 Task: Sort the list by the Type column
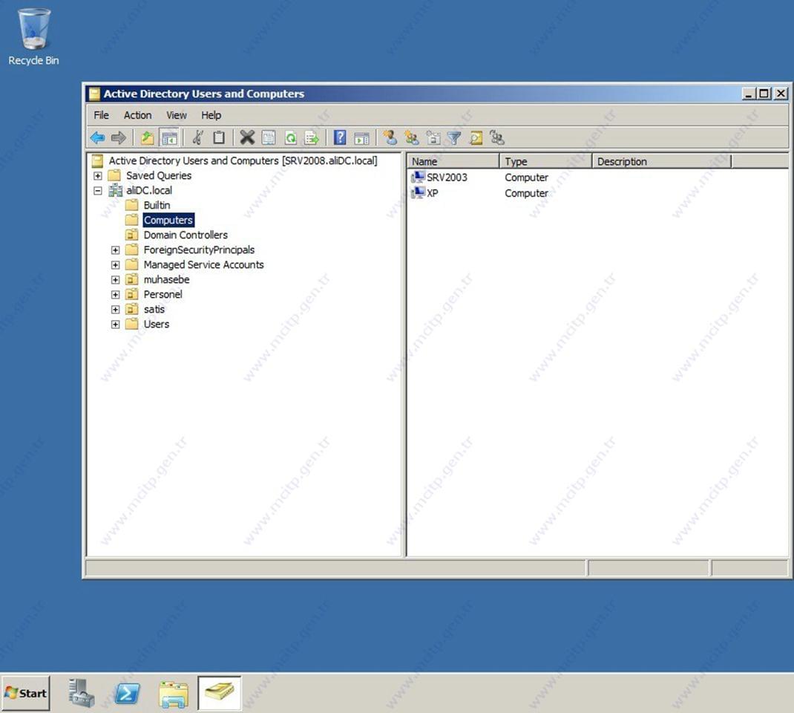[x=546, y=162]
